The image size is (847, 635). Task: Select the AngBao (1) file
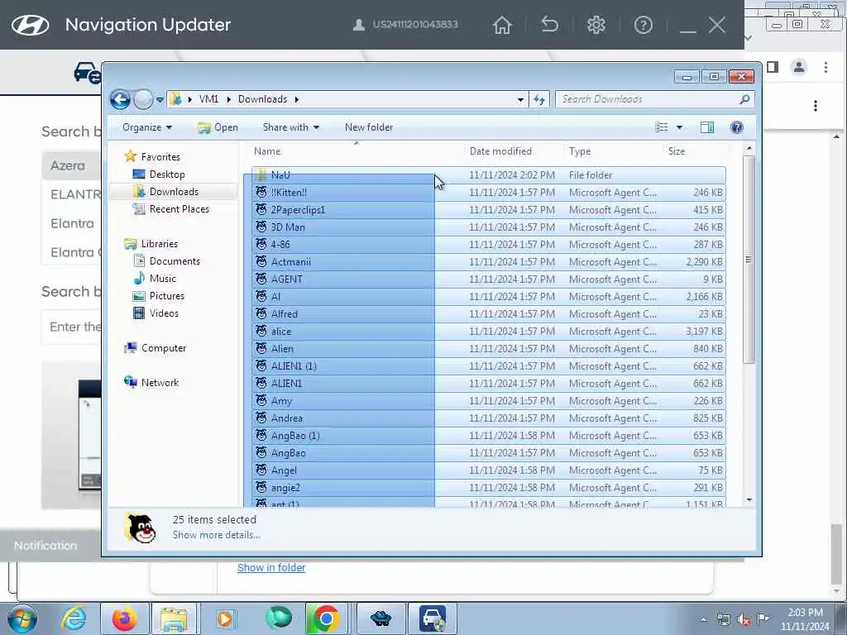(x=488, y=436)
